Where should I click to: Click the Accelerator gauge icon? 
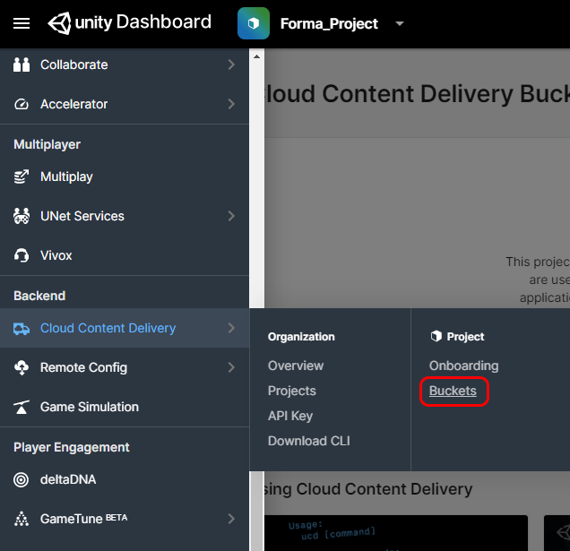tap(22, 104)
